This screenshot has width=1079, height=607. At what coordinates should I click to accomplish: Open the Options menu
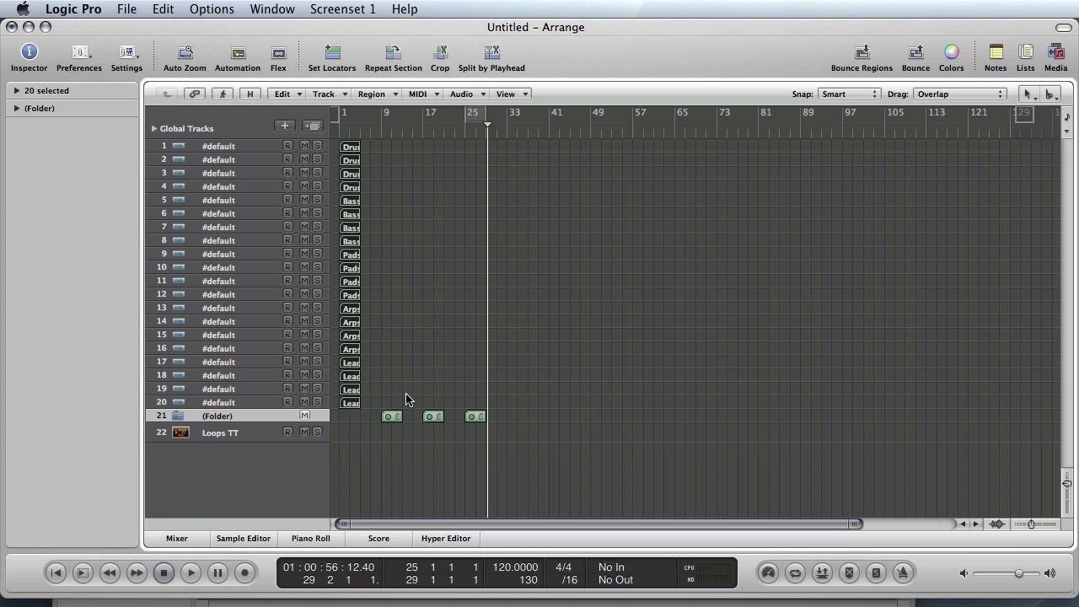coord(212,8)
